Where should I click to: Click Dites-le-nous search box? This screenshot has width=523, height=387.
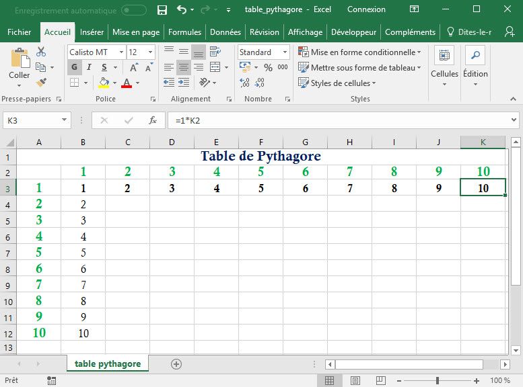pos(470,32)
